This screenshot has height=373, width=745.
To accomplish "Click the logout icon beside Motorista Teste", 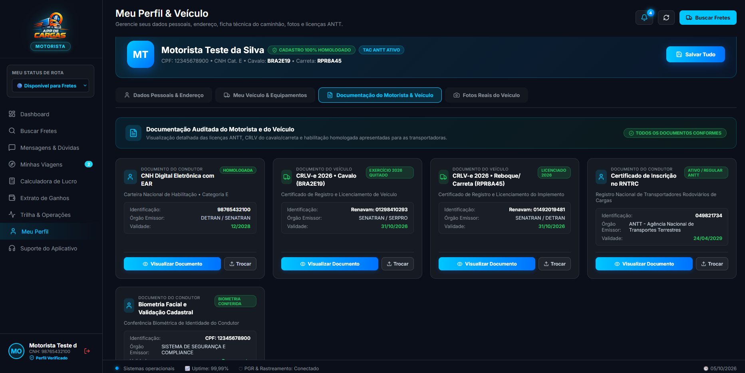I will [87, 351].
